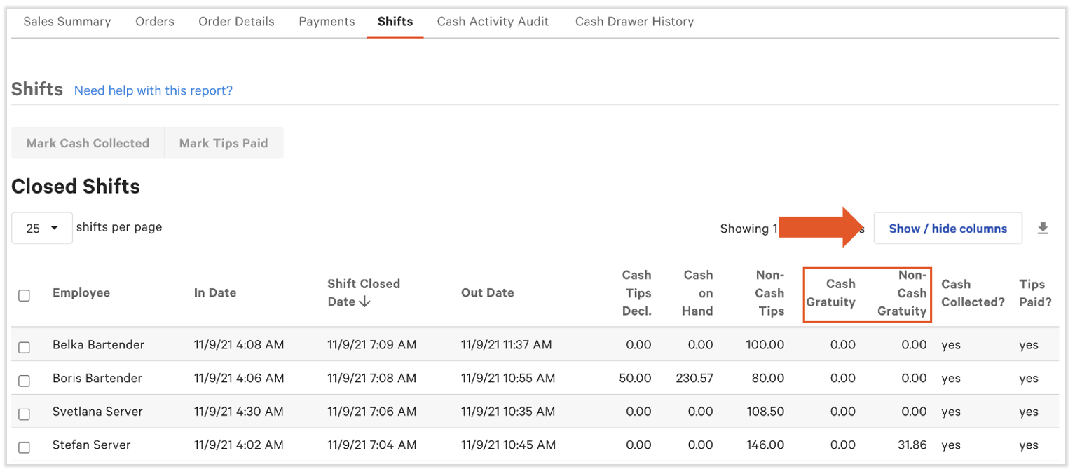Click the Employee column header
This screenshot has height=474, width=1075.
pyautogui.click(x=81, y=293)
